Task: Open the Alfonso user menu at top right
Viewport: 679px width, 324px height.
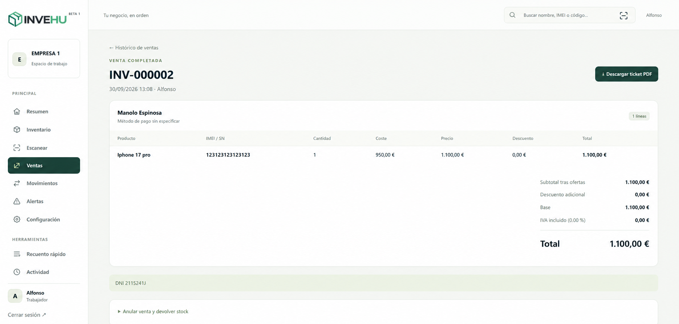Action: click(x=654, y=15)
